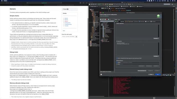
Task: Click inside the VM arguments text area
Action: point(137,49)
